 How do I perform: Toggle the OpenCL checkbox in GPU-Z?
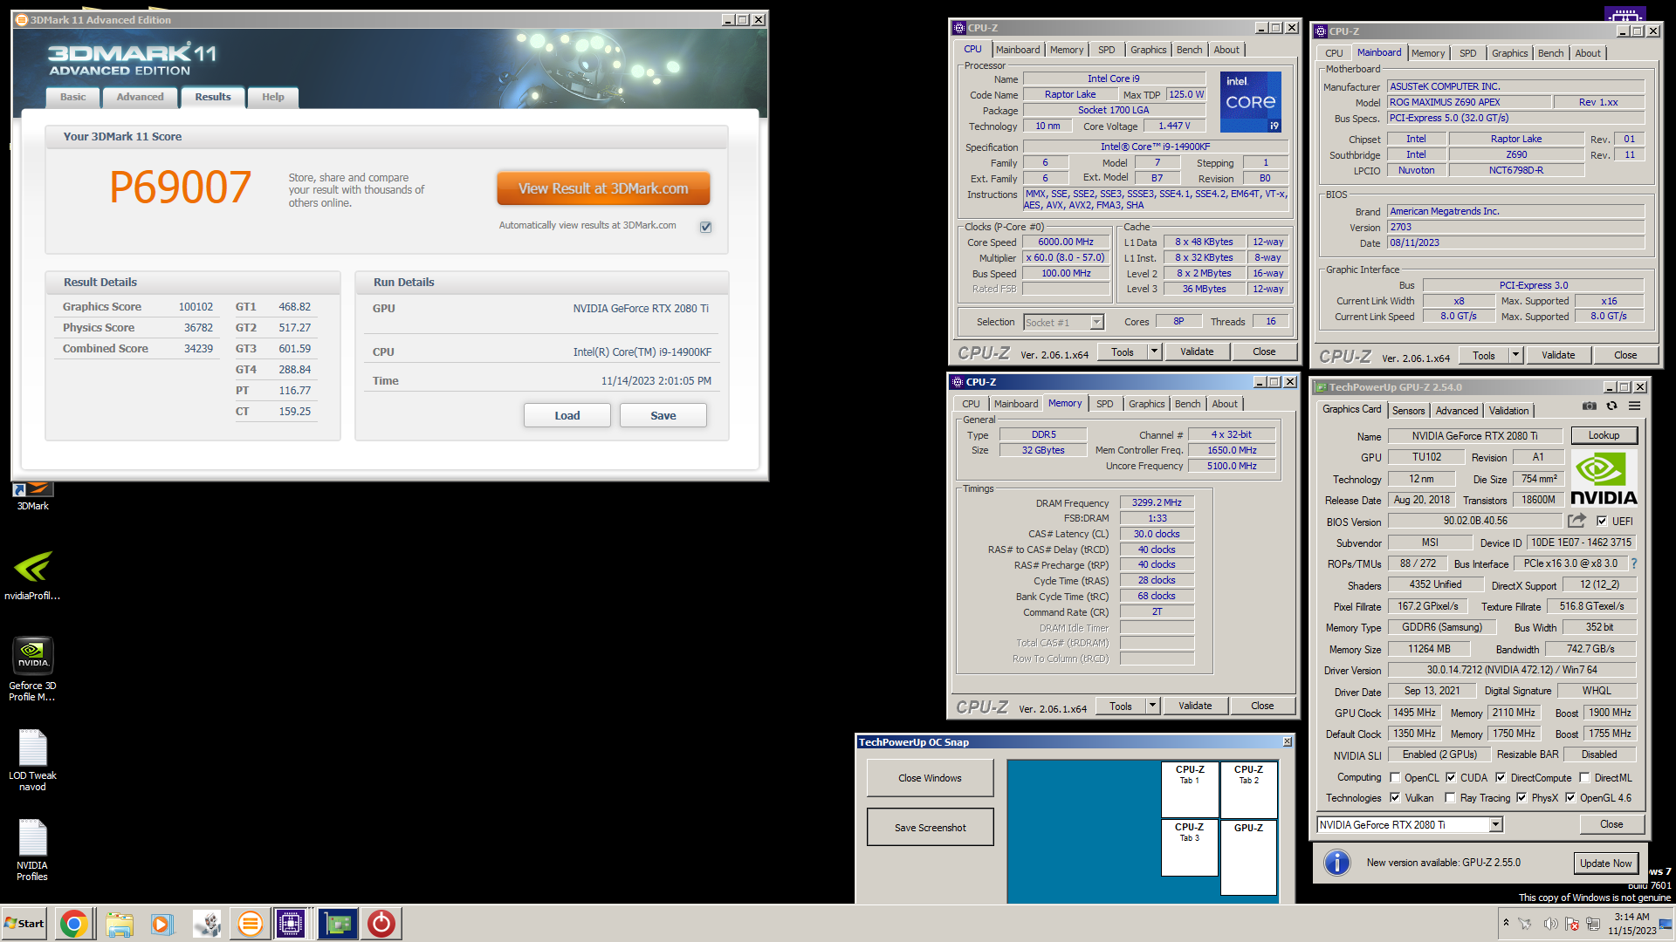tap(1395, 777)
